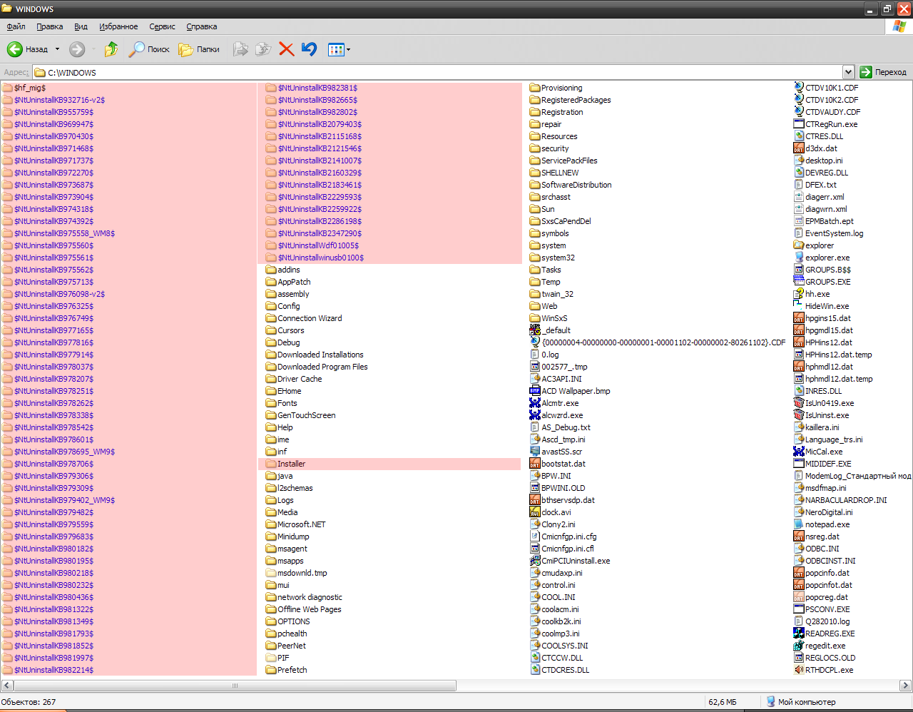The width and height of the screenshot is (913, 712).
Task: Open the Файл menu
Action: 16,26
